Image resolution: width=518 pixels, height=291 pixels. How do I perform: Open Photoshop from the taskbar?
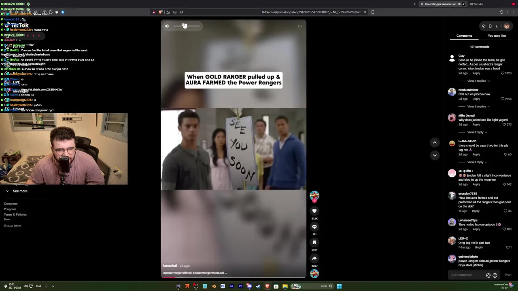tap(223, 286)
